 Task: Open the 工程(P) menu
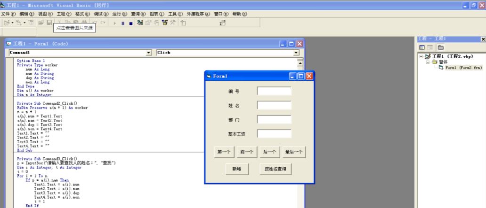click(64, 14)
